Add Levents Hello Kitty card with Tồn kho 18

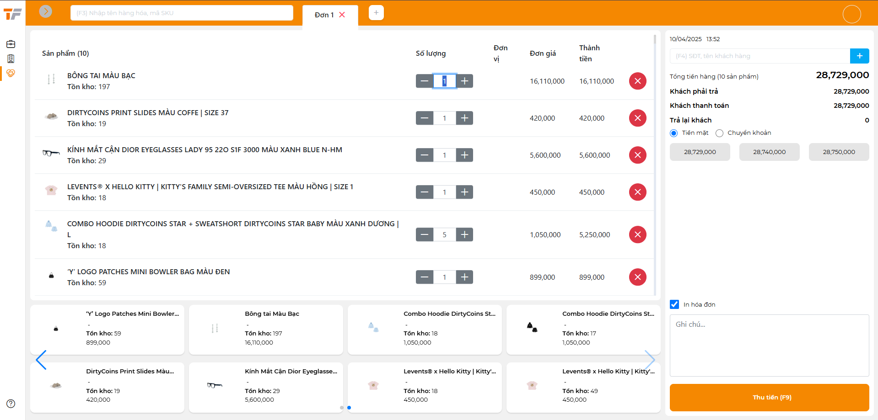click(425, 387)
